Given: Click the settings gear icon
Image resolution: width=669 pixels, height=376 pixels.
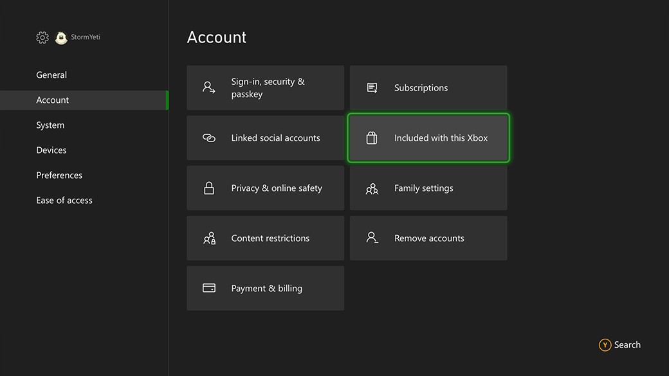Looking at the screenshot, I should [x=42, y=38].
